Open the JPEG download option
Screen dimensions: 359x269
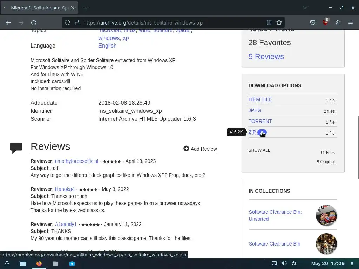pos(255,110)
